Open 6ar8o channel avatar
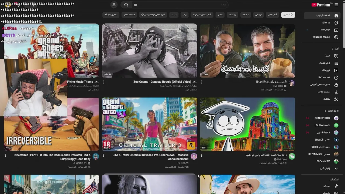This screenshot has width=345, height=194. point(336,147)
